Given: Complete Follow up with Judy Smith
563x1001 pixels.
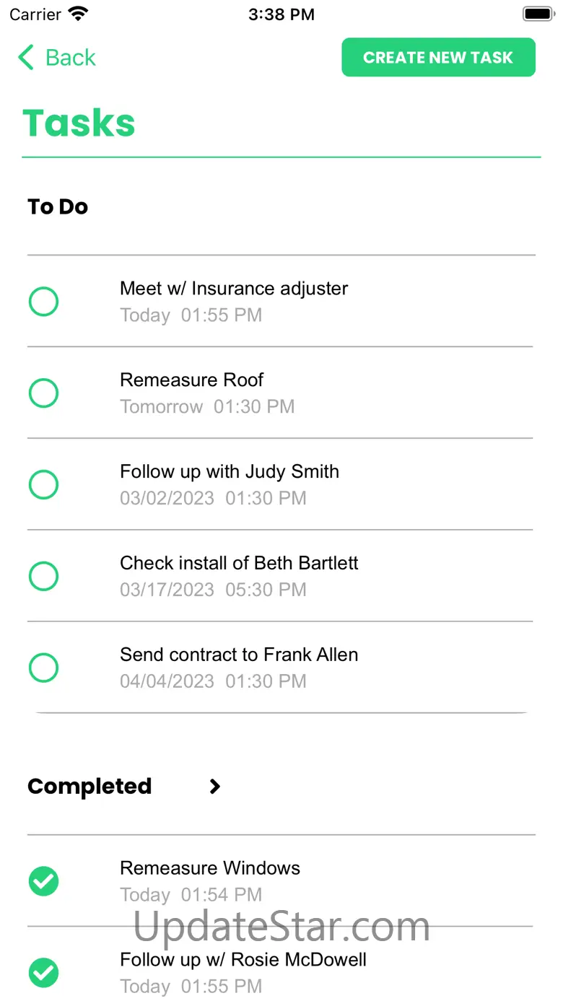Looking at the screenshot, I should (43, 485).
